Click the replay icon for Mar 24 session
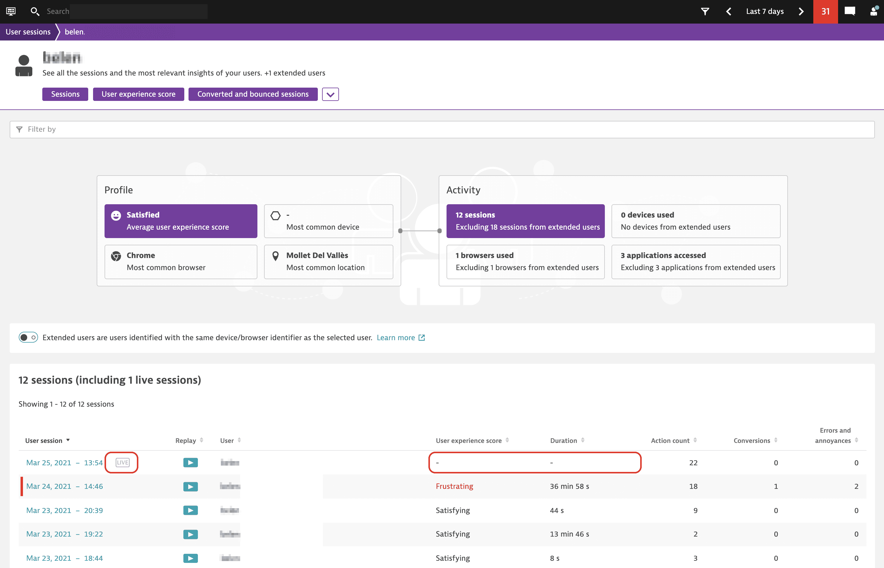The height and width of the screenshot is (568, 884). point(190,486)
